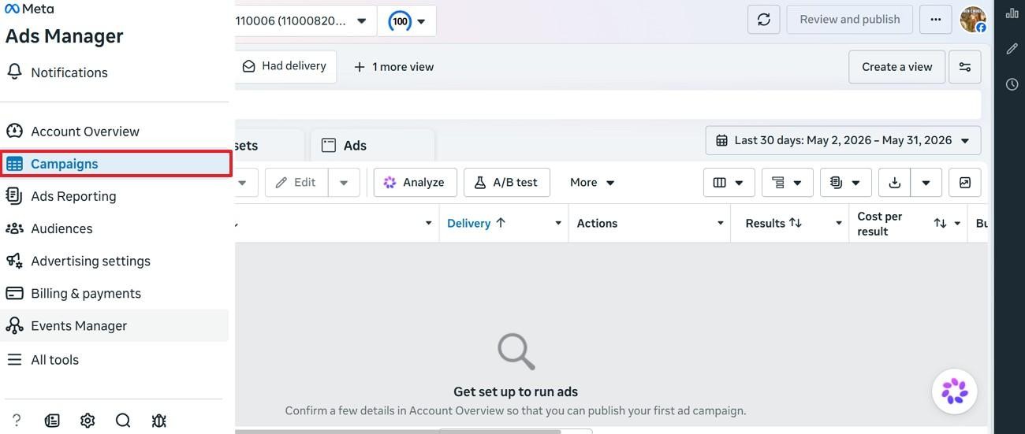1025x434 pixels.
Task: Open the account insights chart icon in right rail
Action: (x=1012, y=13)
